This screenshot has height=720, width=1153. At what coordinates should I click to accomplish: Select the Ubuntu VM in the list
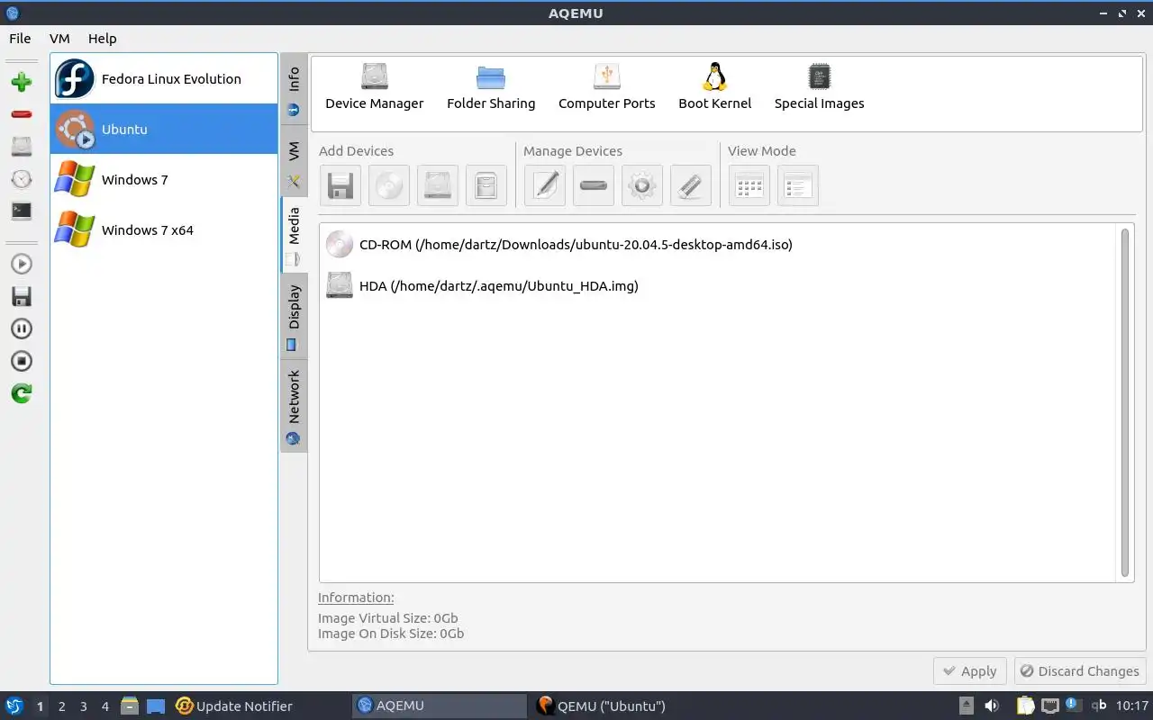(x=164, y=130)
